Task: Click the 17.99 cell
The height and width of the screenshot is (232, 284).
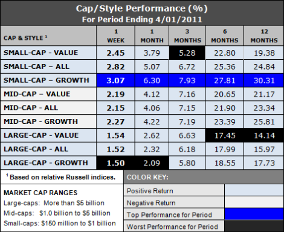Action: pyautogui.click(x=225, y=149)
